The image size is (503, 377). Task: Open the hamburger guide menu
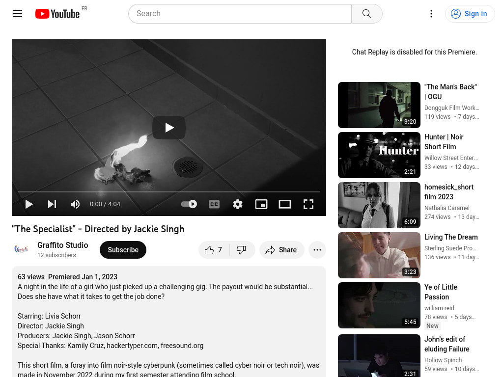18,13
